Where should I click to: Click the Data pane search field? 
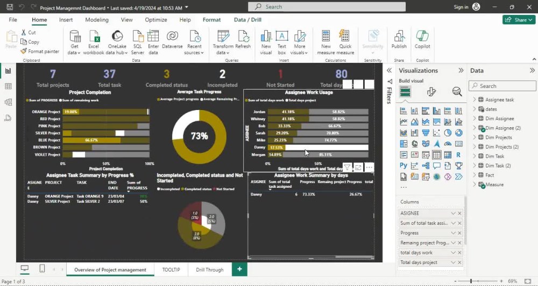coord(502,86)
